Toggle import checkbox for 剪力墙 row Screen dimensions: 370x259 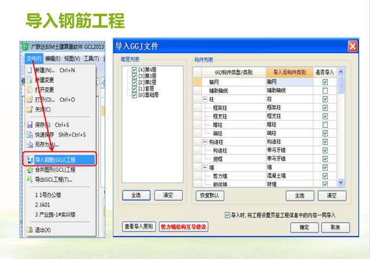pos(325,176)
